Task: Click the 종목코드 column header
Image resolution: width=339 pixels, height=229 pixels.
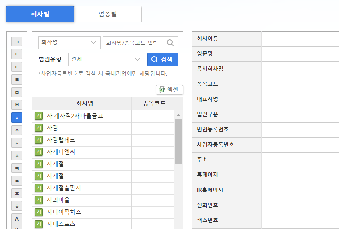Action: click(x=157, y=103)
